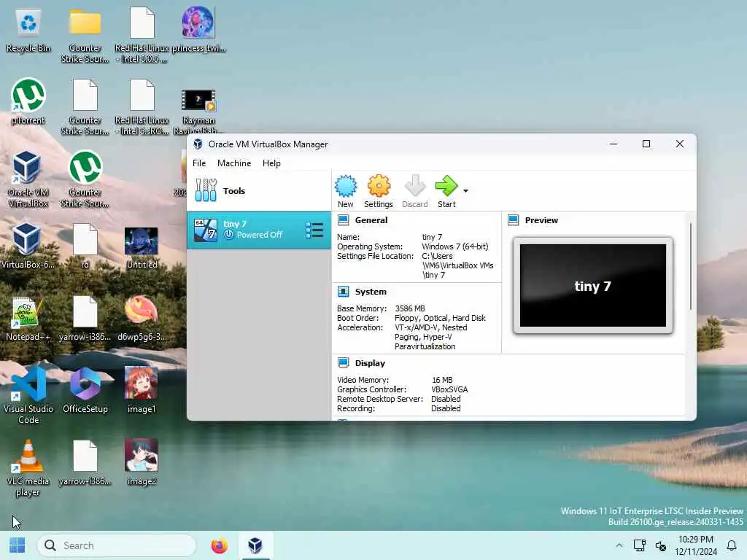747x560 pixels.
Task: Open the Machine menu
Action: [x=234, y=163]
